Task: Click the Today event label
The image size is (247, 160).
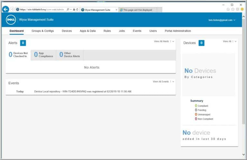Action: [x=20, y=92]
